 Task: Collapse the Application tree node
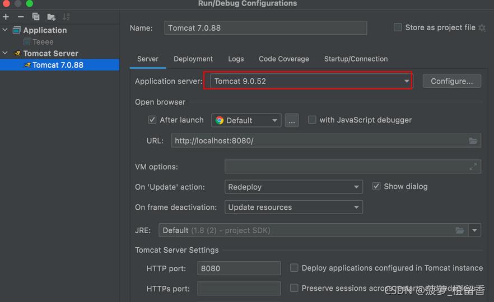[x=5, y=30]
